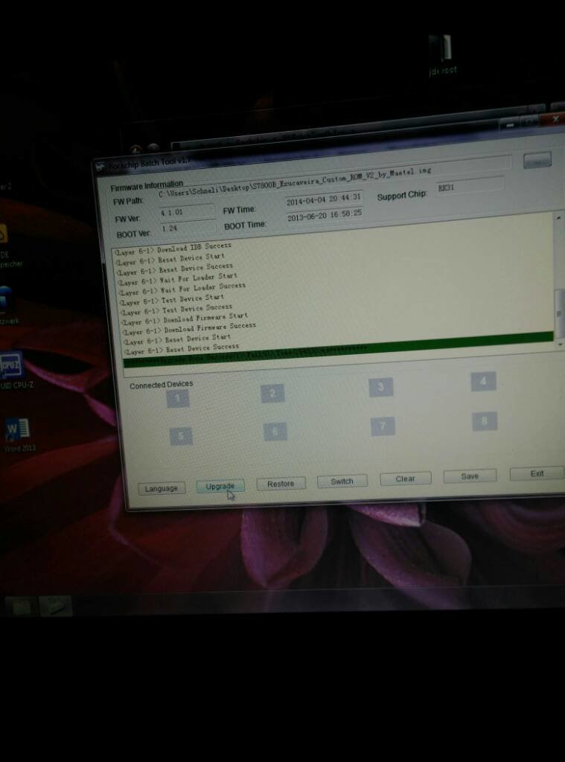Image resolution: width=565 pixels, height=762 pixels.
Task: Close the Rockchip Batch Tool window
Action: [x=555, y=120]
